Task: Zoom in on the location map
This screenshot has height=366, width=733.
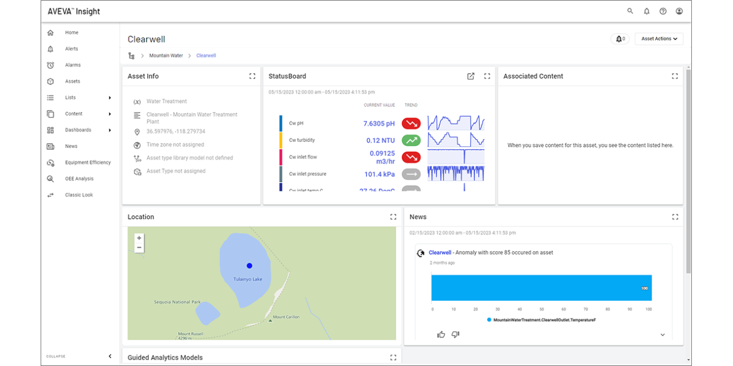Action: (139, 238)
